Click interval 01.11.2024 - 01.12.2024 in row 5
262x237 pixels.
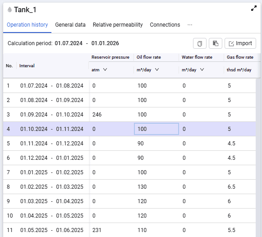[52, 144]
